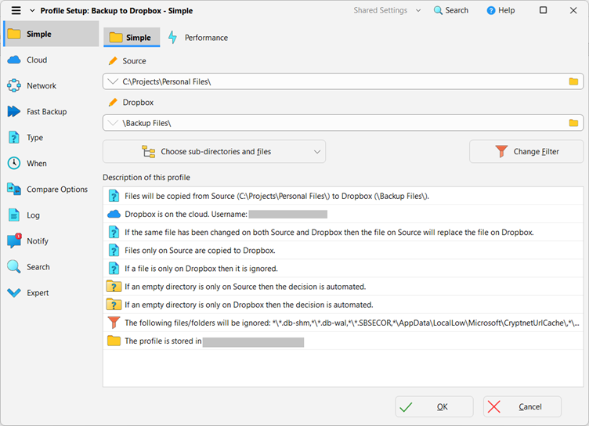Expand the Source path history dropdown
This screenshot has width=589, height=426.
(114, 81)
